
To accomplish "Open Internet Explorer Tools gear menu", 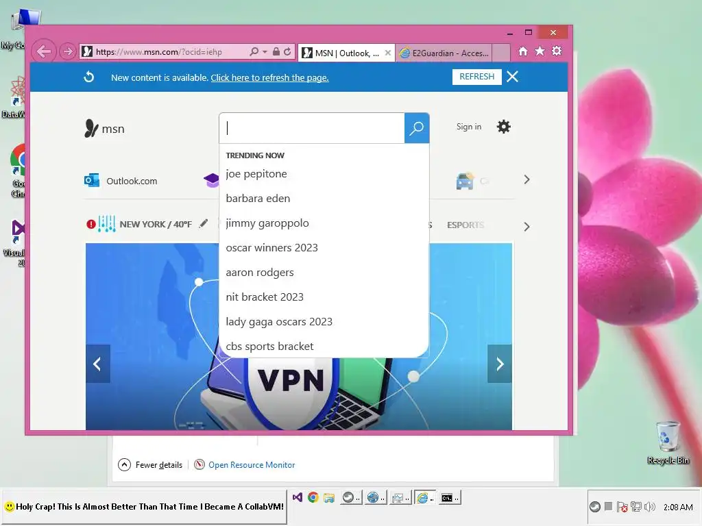I will point(557,51).
